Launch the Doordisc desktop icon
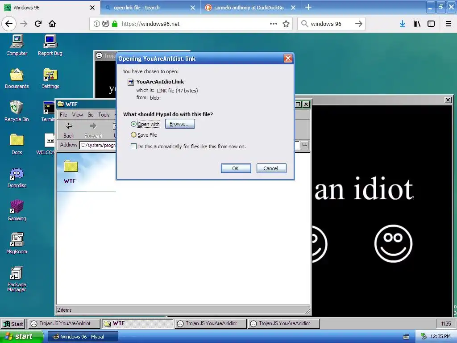457x343 pixels. point(17,177)
